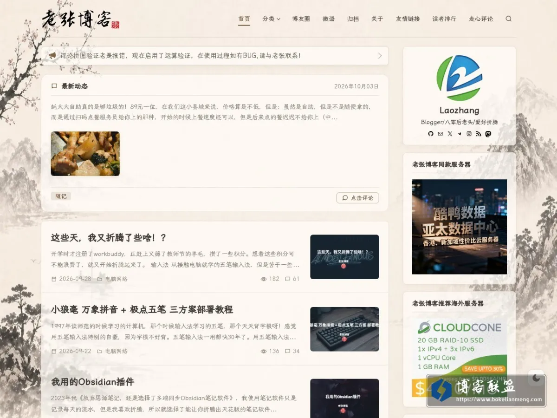This screenshot has width=557, height=418.
Task: Click the Laozhang name text
Action: pyautogui.click(x=460, y=111)
